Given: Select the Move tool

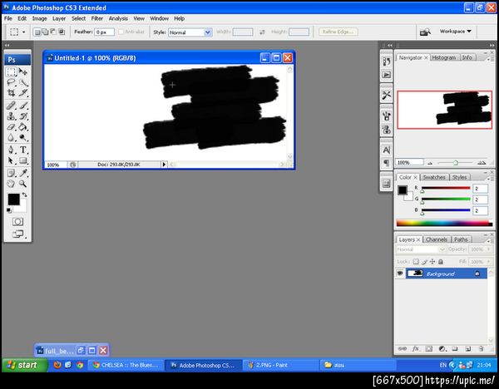Looking at the screenshot, I should [x=23, y=71].
